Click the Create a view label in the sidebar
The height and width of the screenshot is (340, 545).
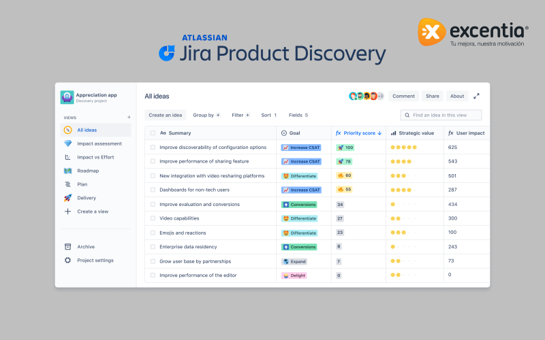click(93, 211)
